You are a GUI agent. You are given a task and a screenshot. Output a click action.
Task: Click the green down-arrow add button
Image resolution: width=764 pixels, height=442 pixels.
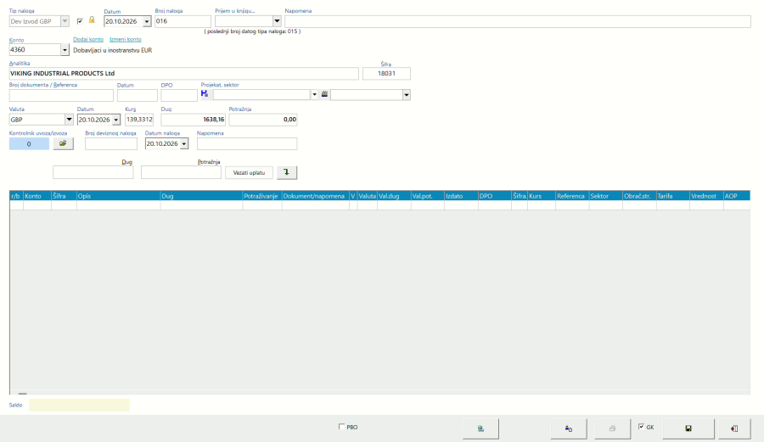287,172
